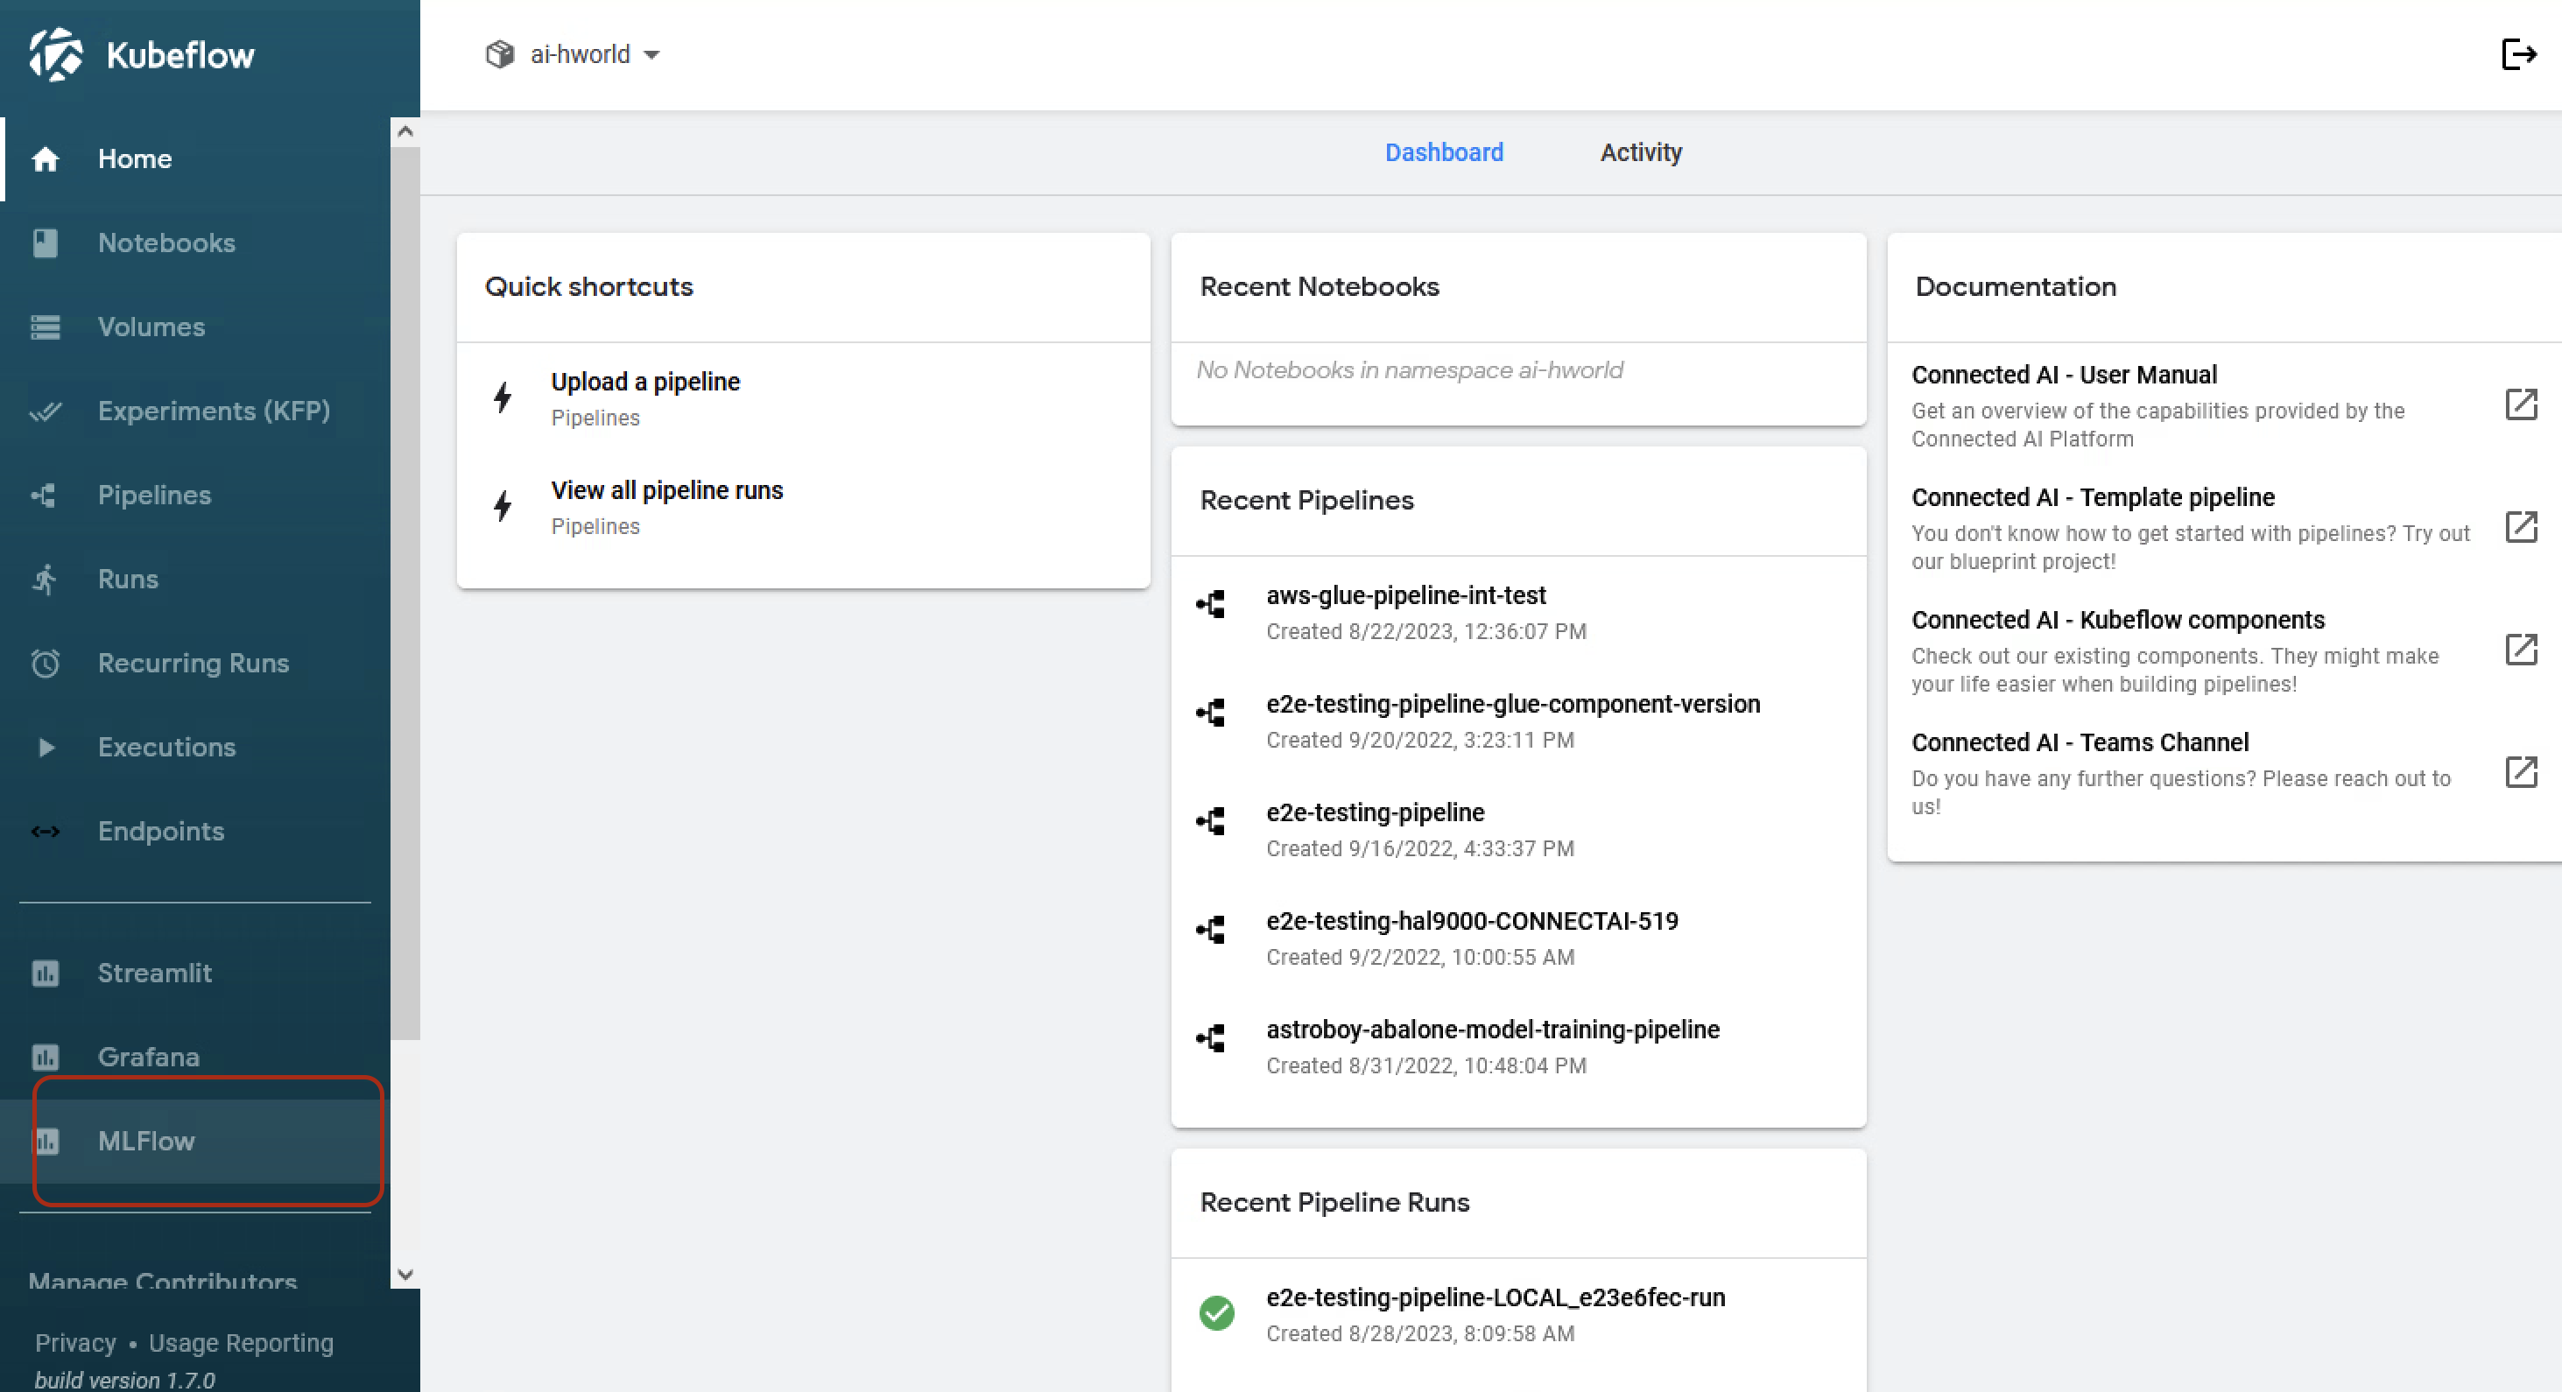The image size is (2562, 1392).
Task: Click green success icon of e2e-testing-pipeline-LOCAL run
Action: pos(1216,1312)
